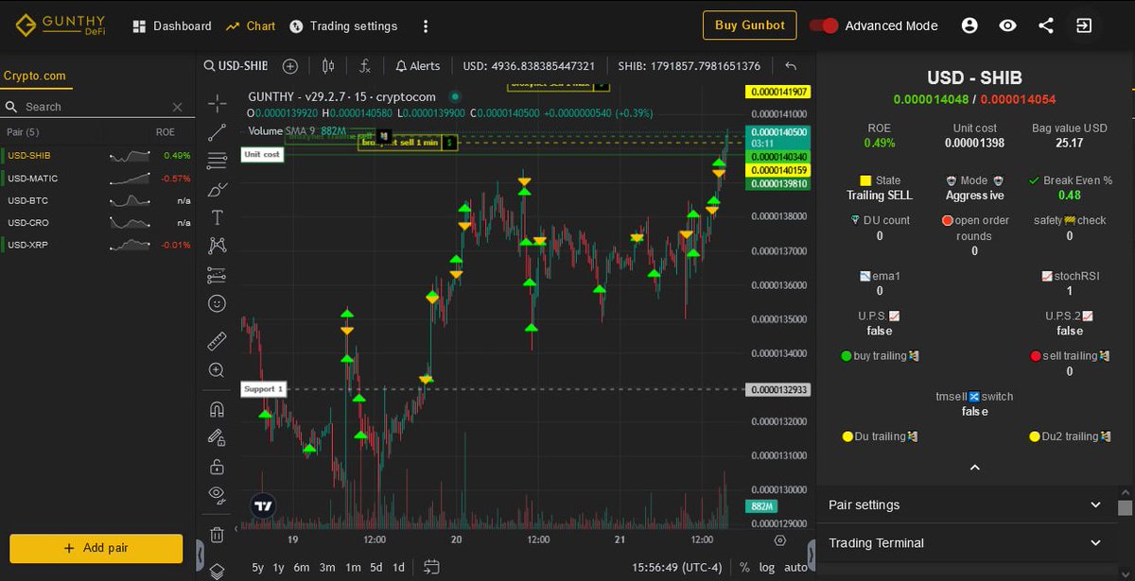
Task: Select USD-MATIC pair row
Action: (x=97, y=178)
